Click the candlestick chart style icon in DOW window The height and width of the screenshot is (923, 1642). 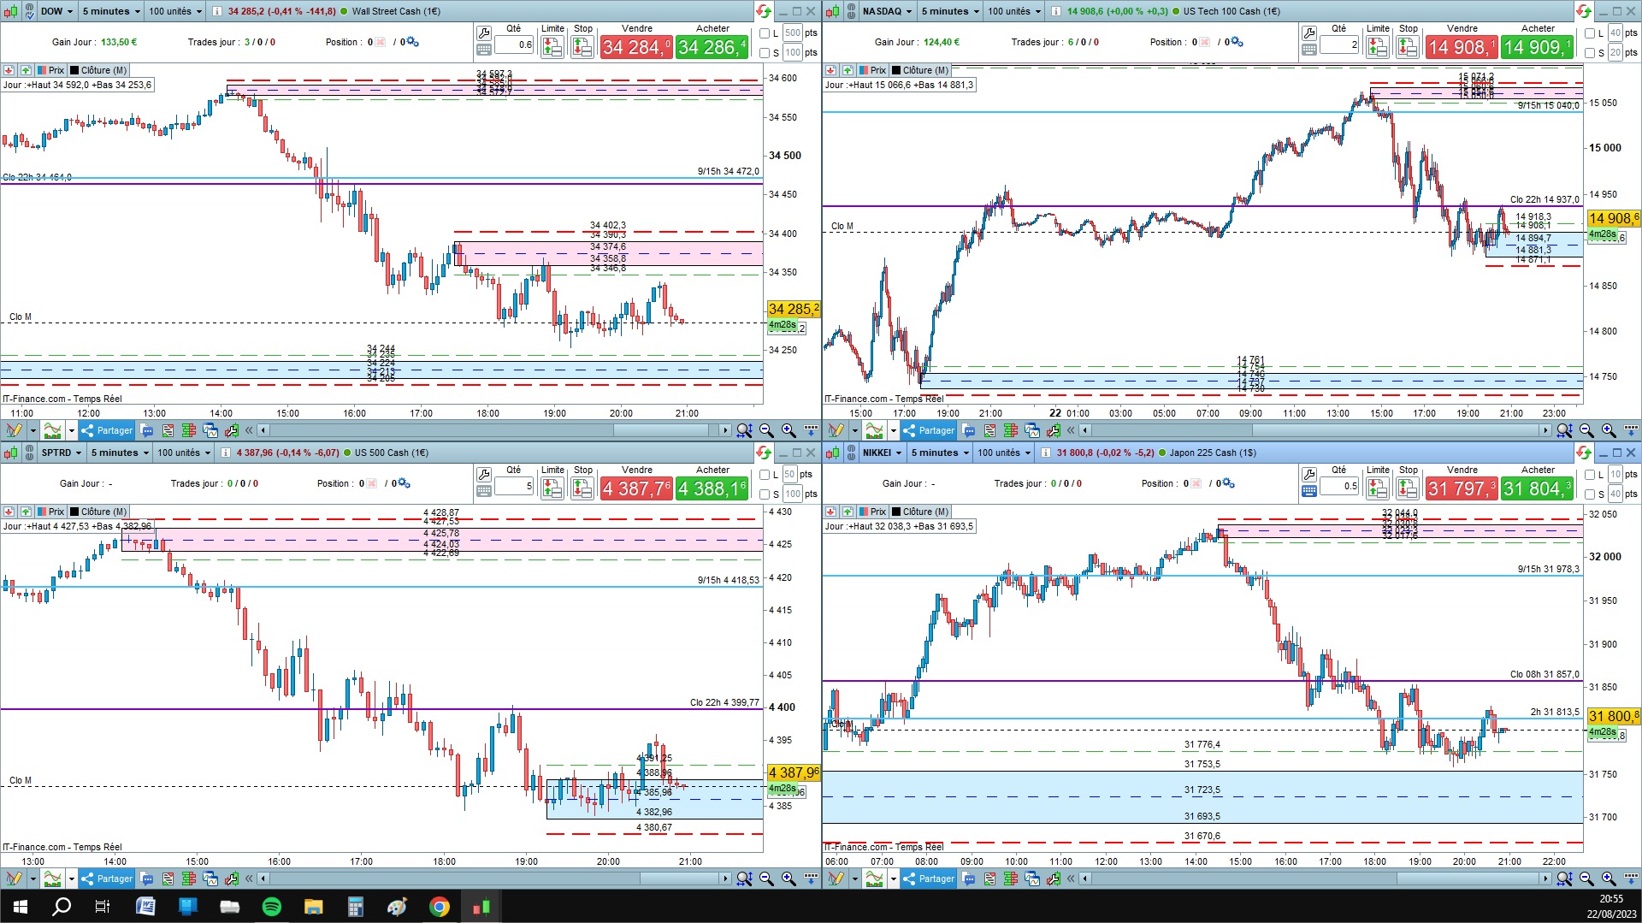pos(11,11)
